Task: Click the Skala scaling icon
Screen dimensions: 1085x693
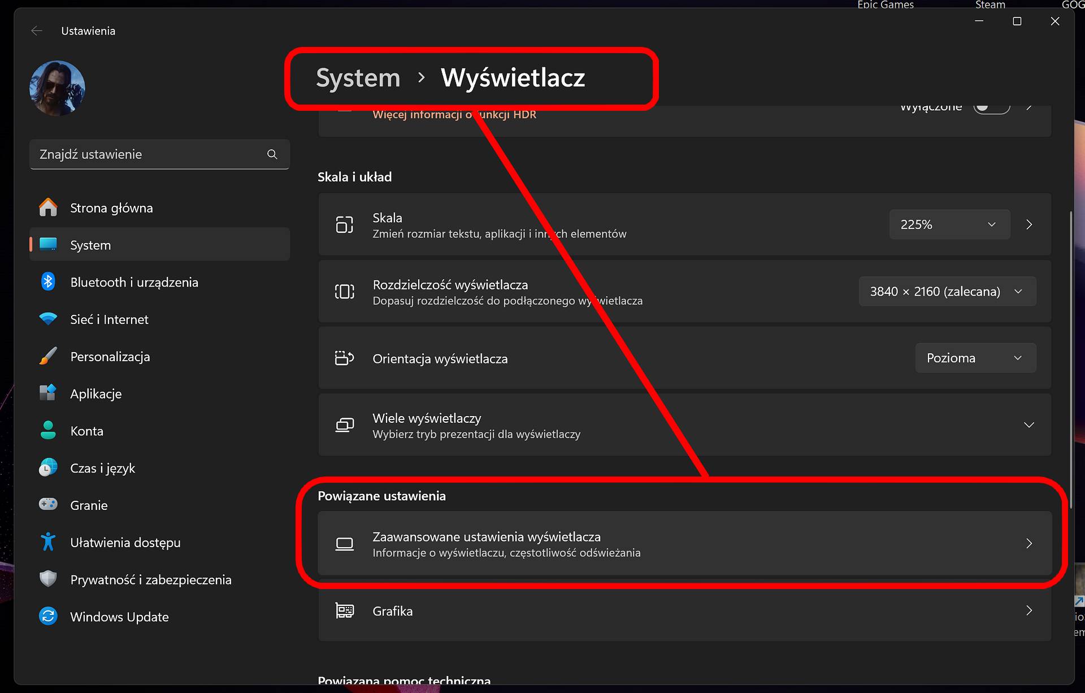Action: click(x=345, y=224)
